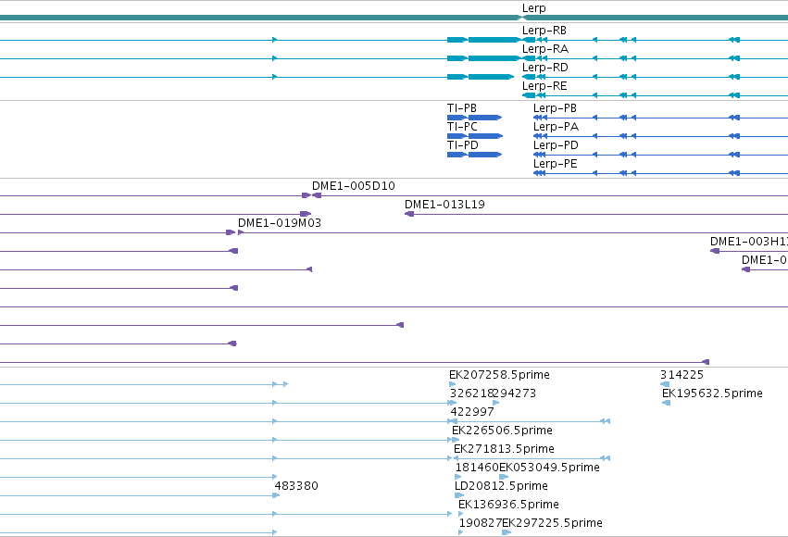788x537 pixels.
Task: Open EST EK053049.5prime
Action: click(549, 468)
